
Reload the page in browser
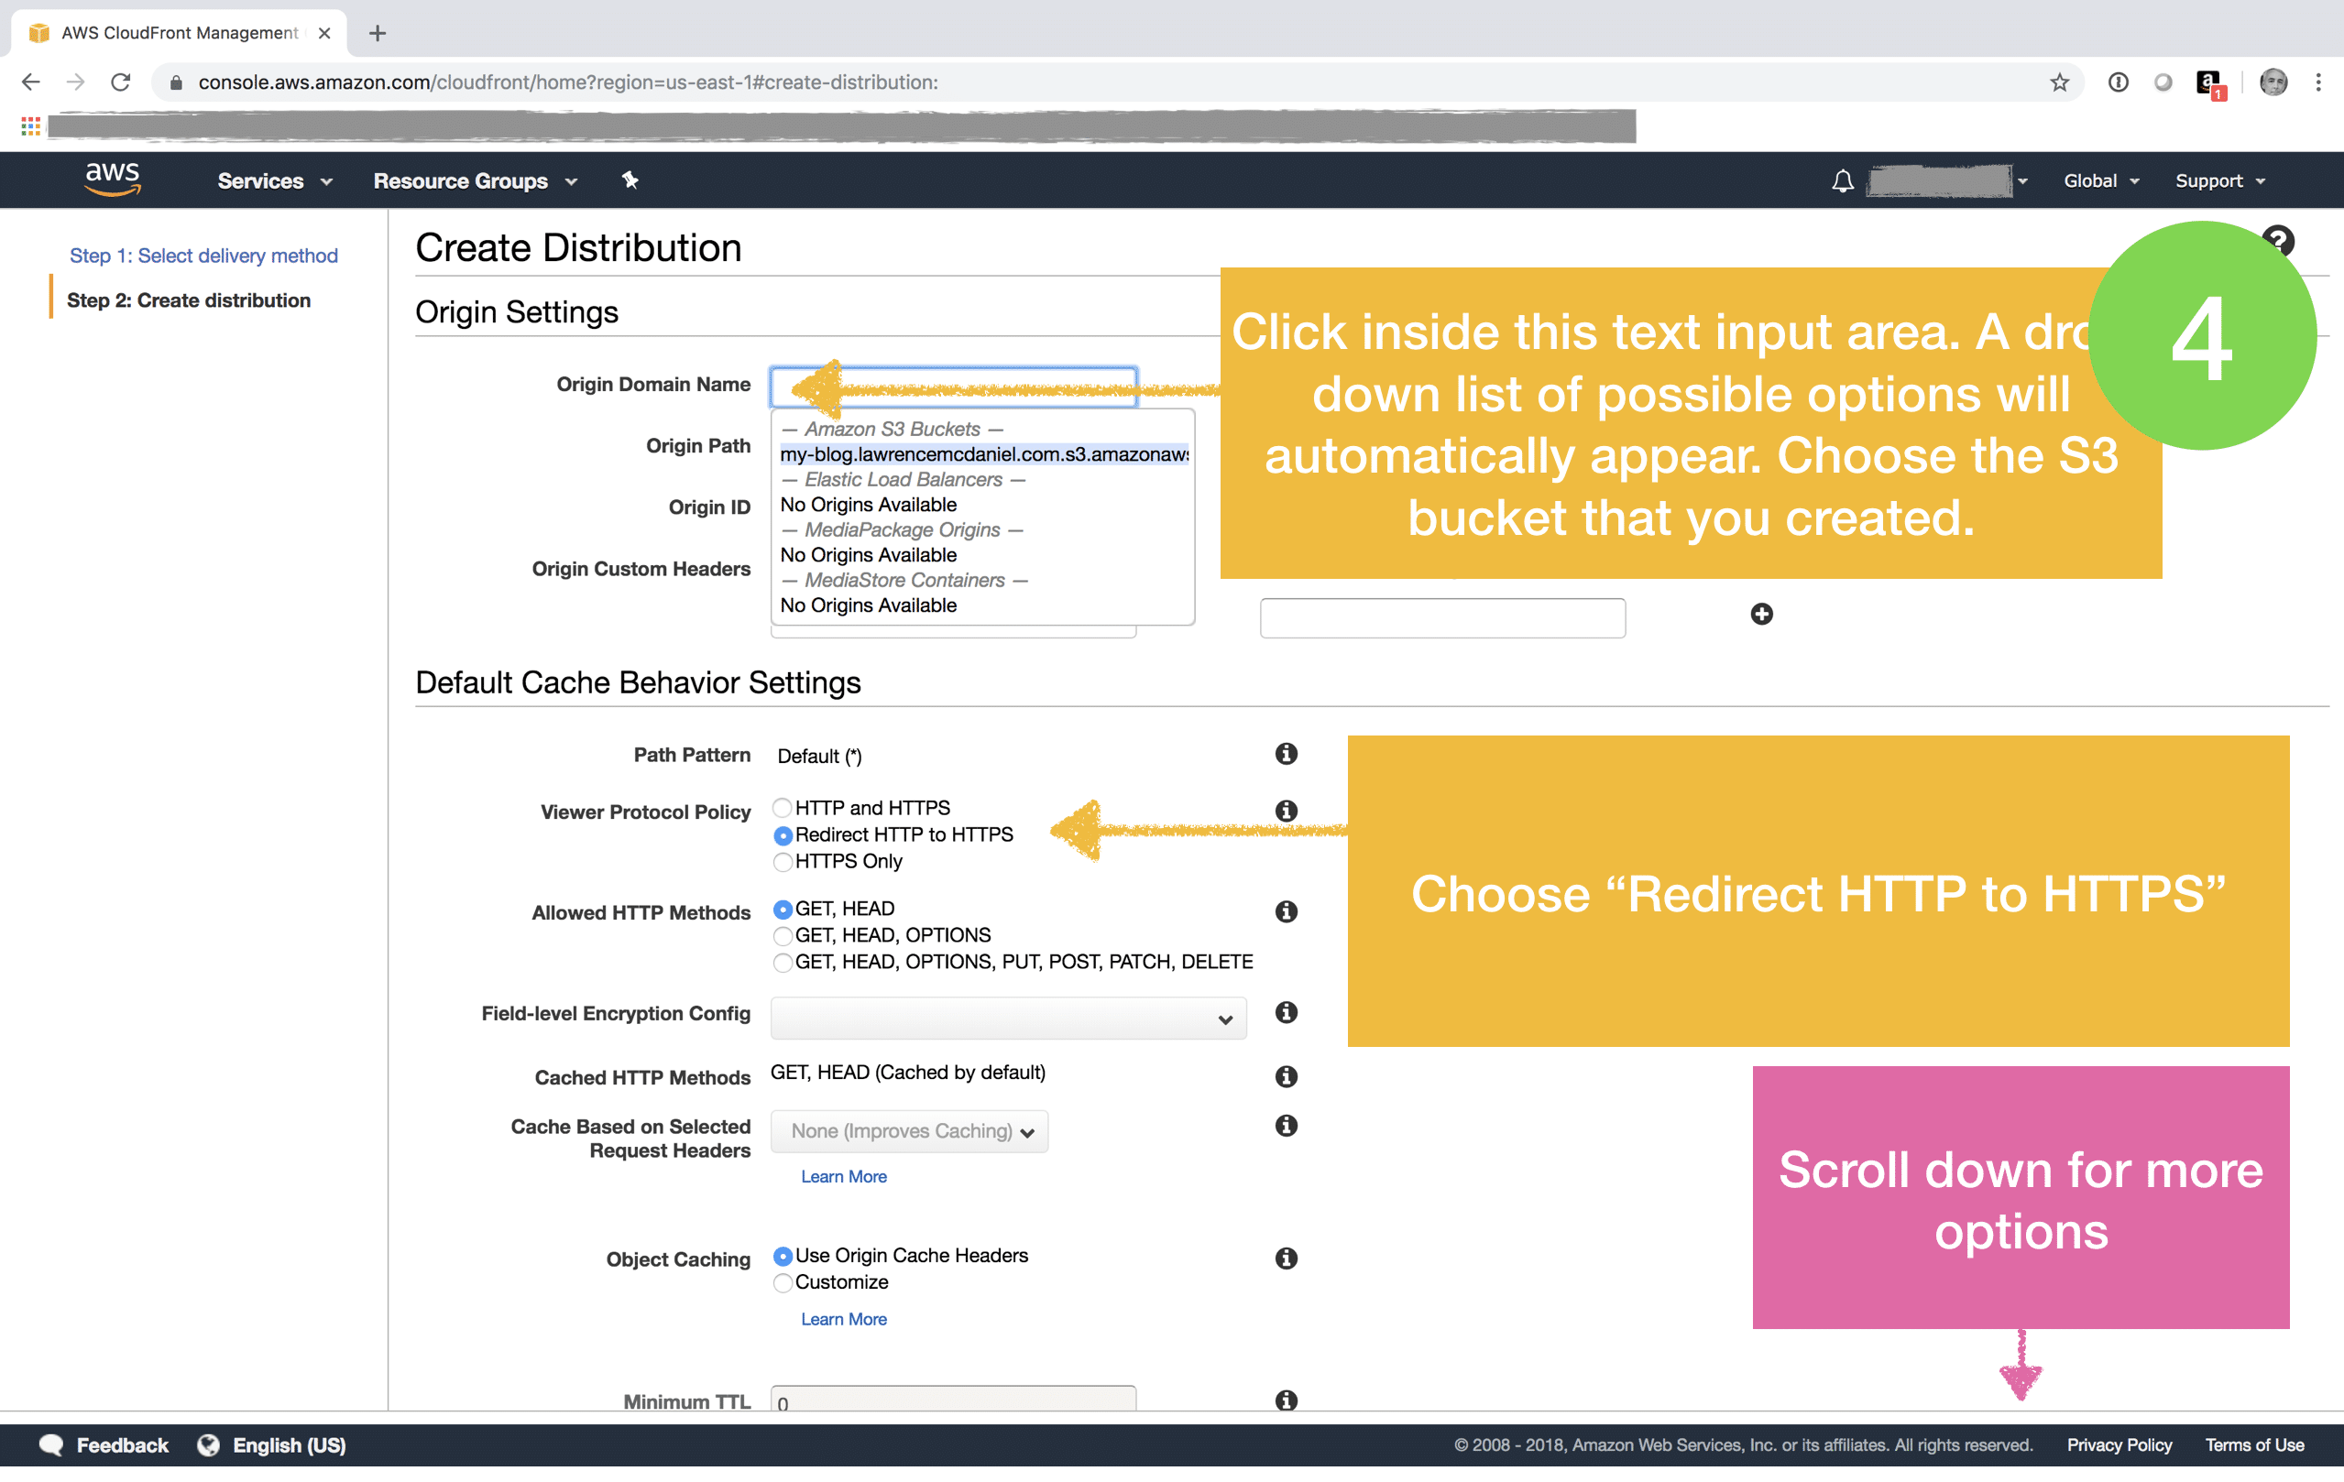[121, 82]
